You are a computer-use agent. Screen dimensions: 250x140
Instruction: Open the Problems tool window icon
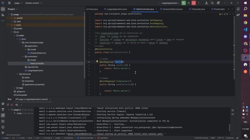(3, 127)
